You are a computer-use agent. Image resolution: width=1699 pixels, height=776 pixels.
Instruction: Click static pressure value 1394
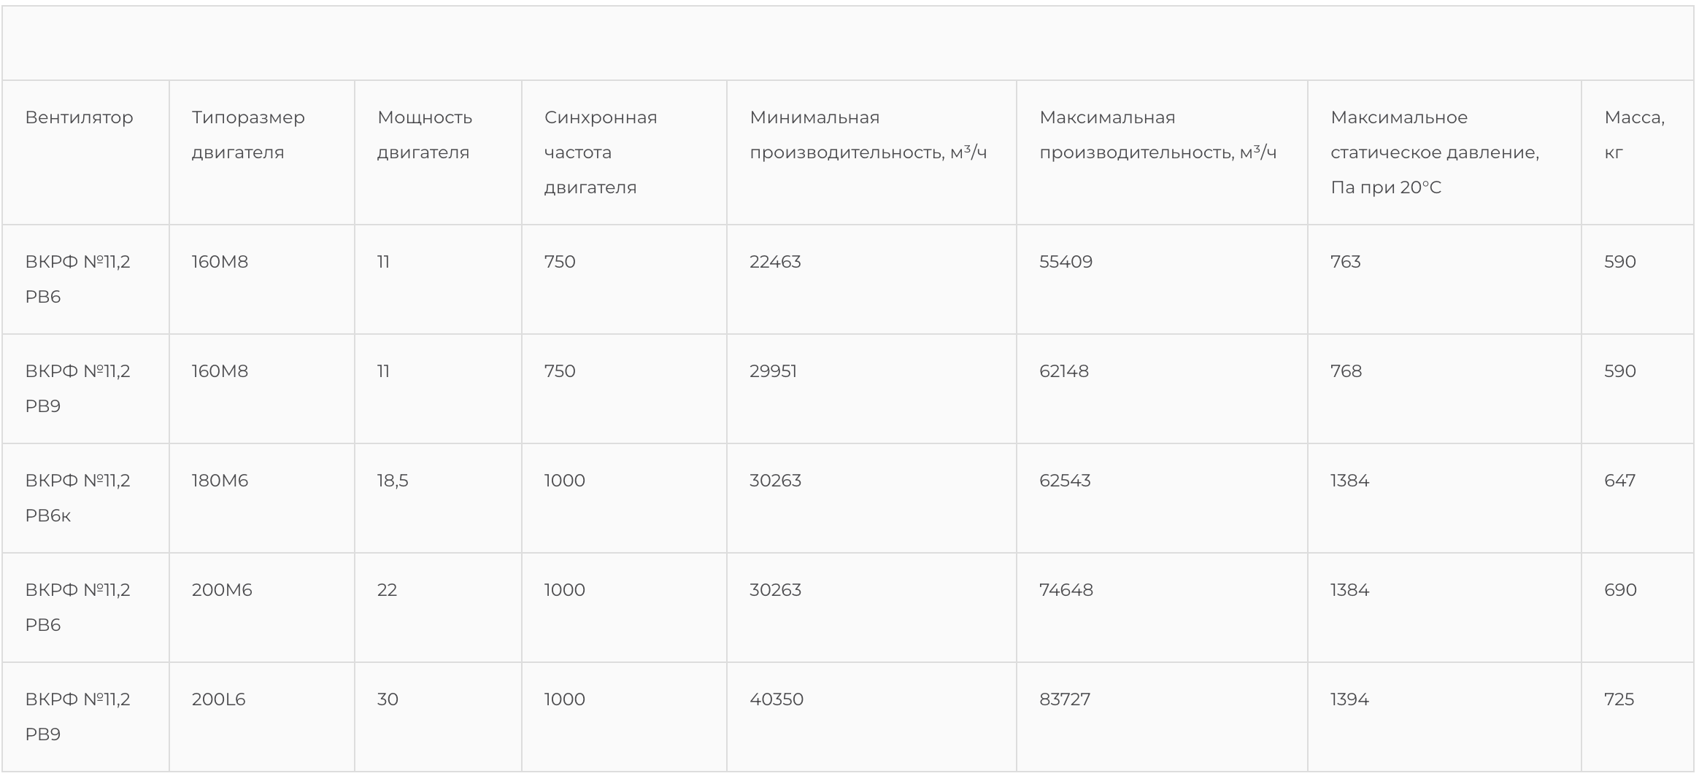click(x=1349, y=699)
